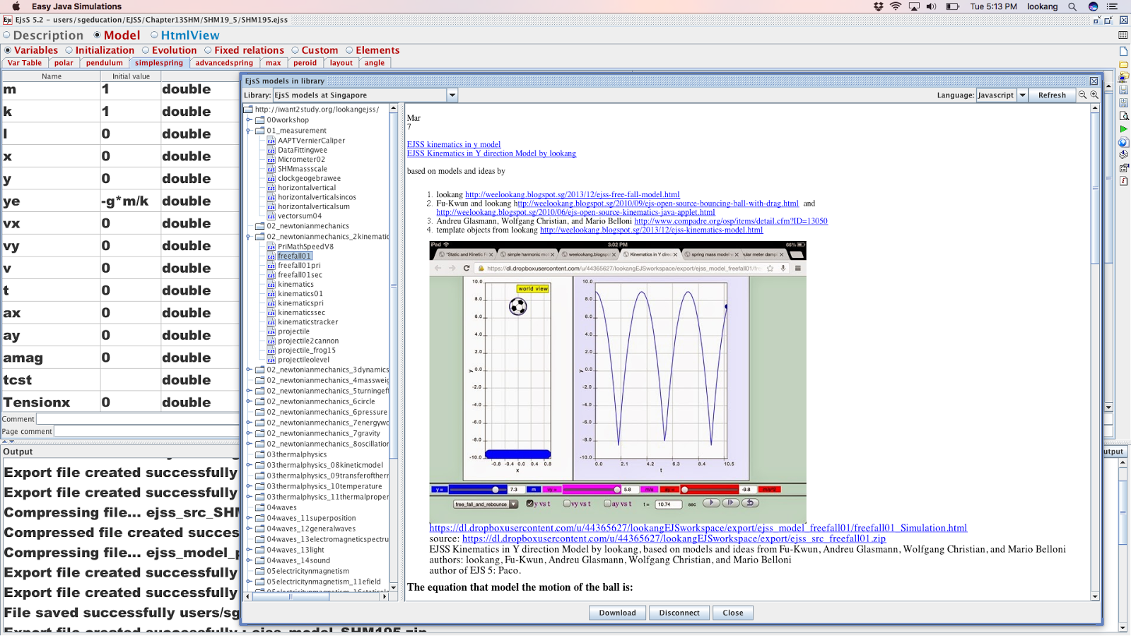Click the New simulation file icon
Viewport: 1131px width, 636px height.
click(x=1123, y=52)
